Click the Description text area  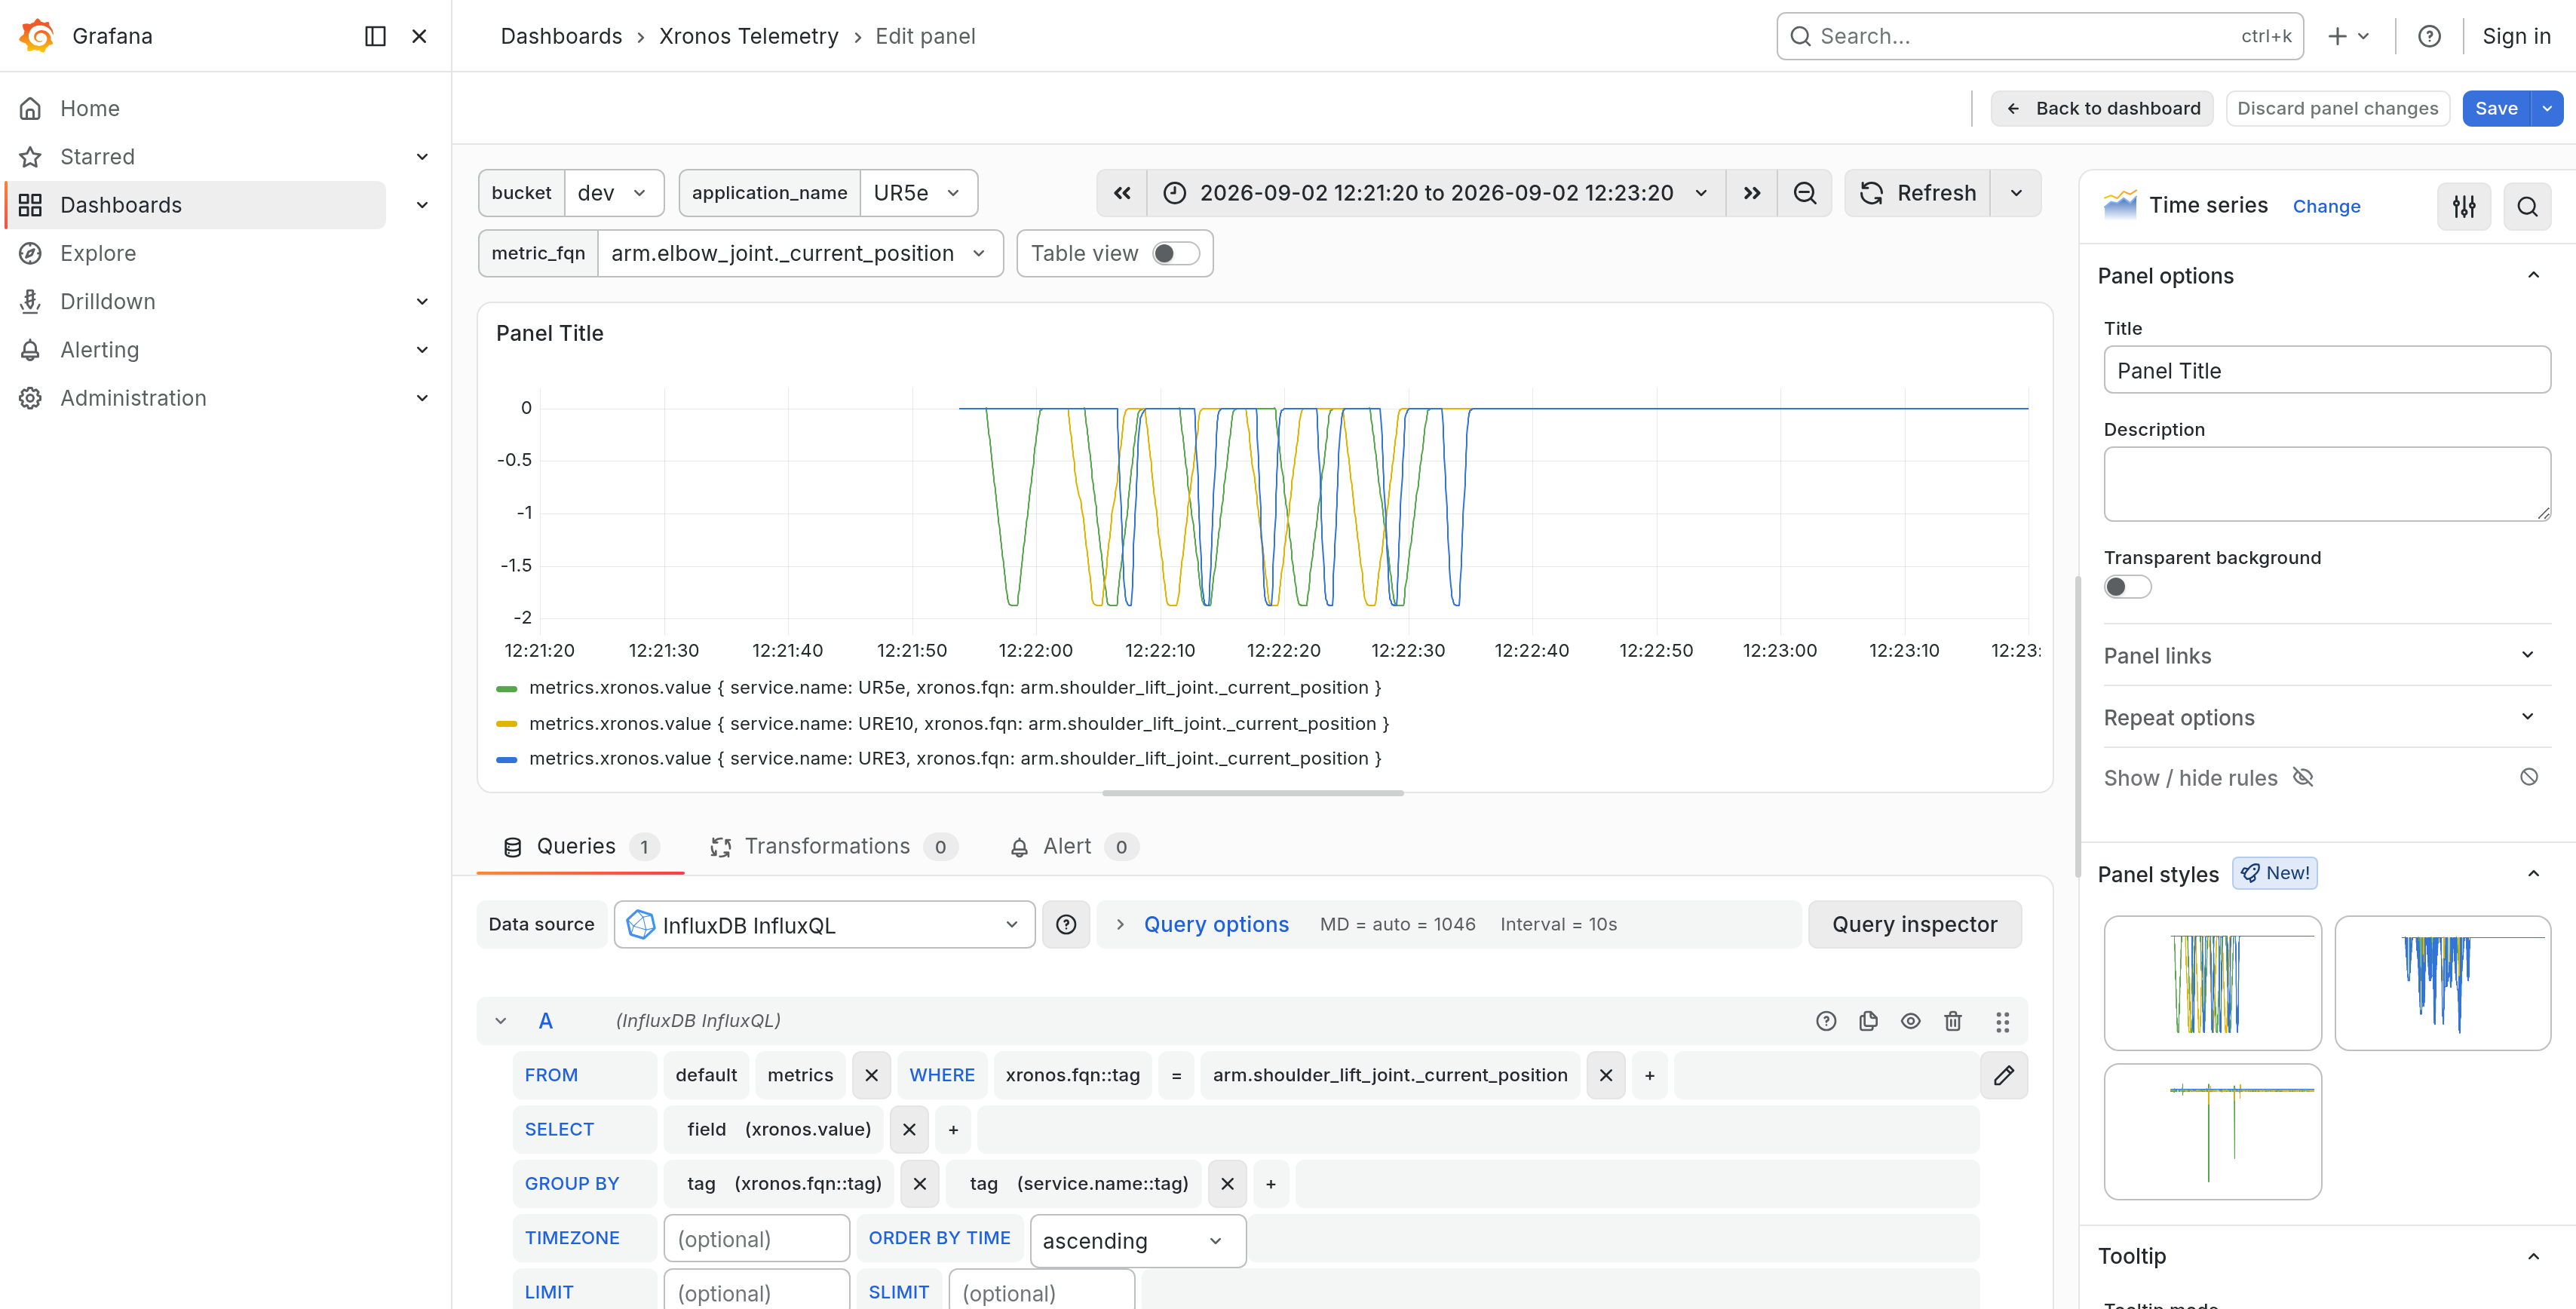pyautogui.click(x=2327, y=483)
